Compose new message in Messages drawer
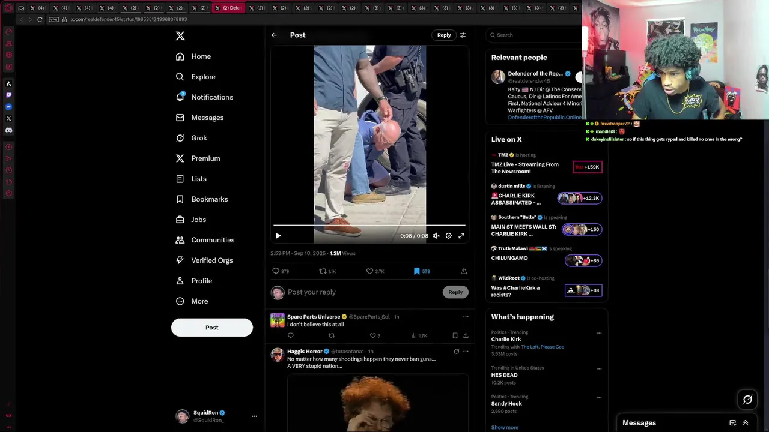This screenshot has height=432, width=769. [732, 423]
